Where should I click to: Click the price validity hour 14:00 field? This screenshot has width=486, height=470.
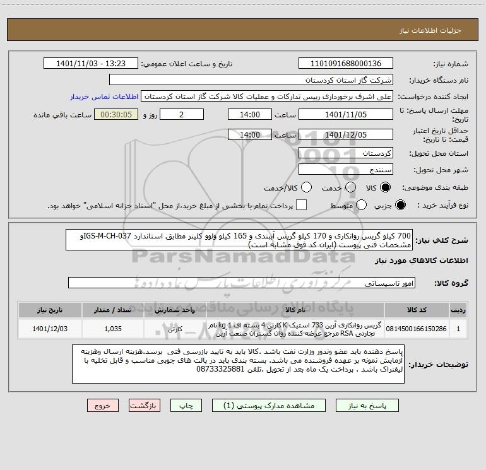point(250,134)
